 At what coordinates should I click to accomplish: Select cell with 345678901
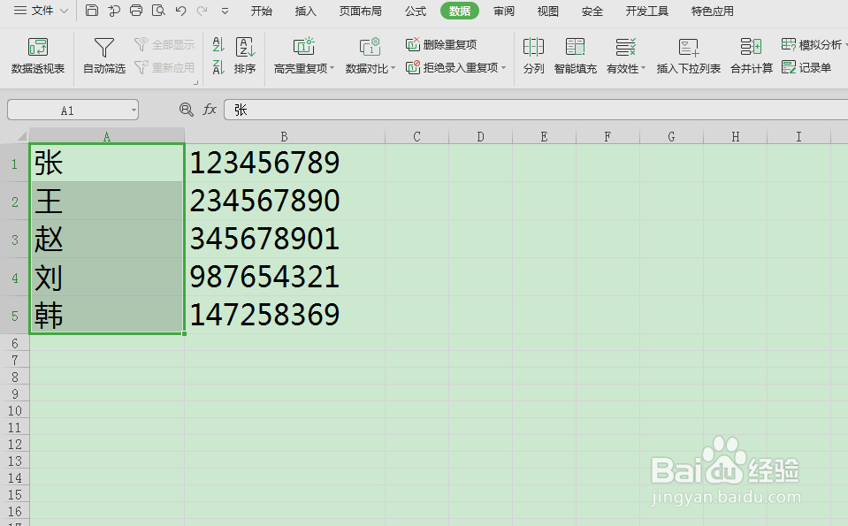[x=285, y=239]
